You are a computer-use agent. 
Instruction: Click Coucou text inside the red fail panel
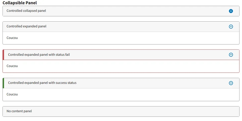coord(12,66)
